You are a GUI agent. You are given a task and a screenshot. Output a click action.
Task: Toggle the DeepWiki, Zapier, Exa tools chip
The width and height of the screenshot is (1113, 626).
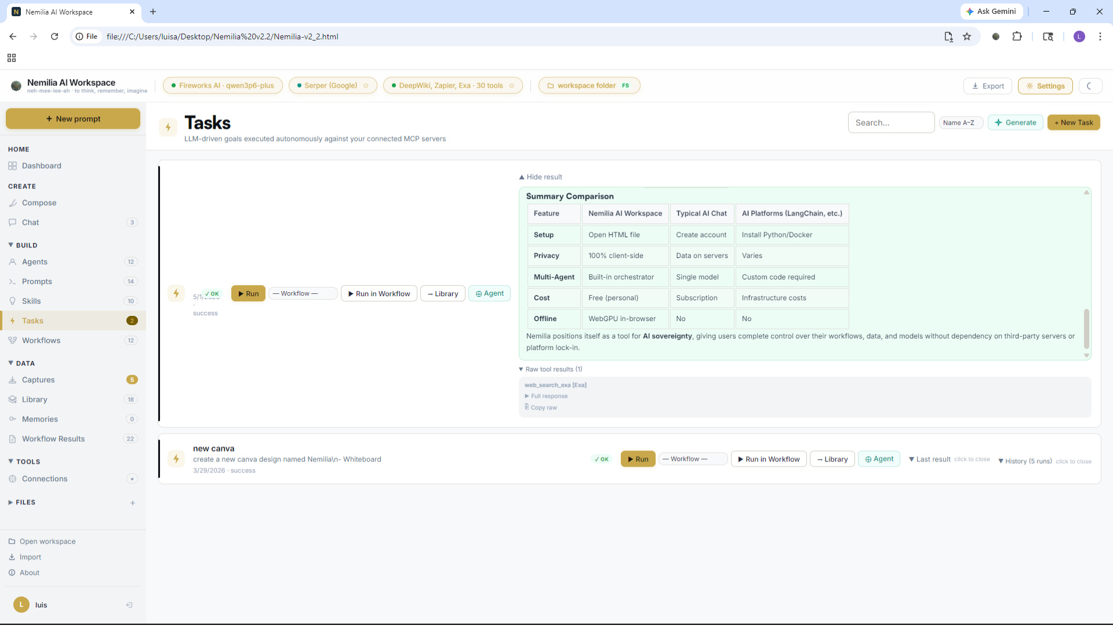pos(453,86)
